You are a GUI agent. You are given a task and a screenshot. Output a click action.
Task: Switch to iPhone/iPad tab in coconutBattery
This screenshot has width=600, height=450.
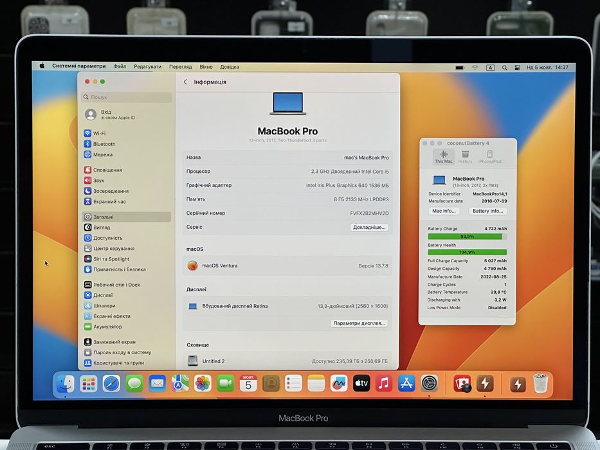(x=490, y=157)
